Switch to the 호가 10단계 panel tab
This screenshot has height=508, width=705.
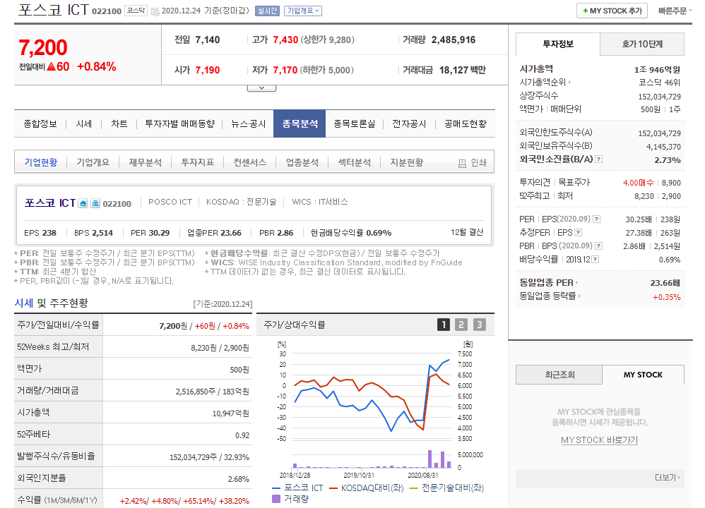point(642,44)
